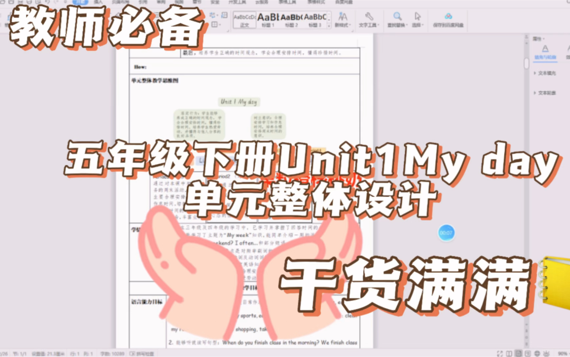Open the 新样式 new style dropdown
The height and width of the screenshot is (357, 570).
[x=342, y=25]
